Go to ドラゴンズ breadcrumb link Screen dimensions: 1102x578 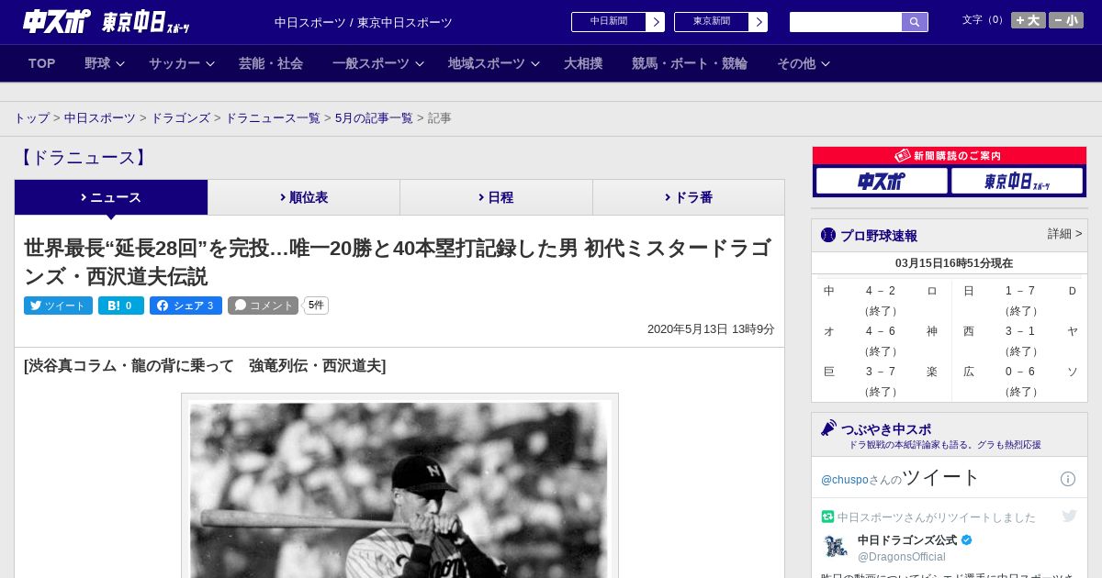(181, 118)
